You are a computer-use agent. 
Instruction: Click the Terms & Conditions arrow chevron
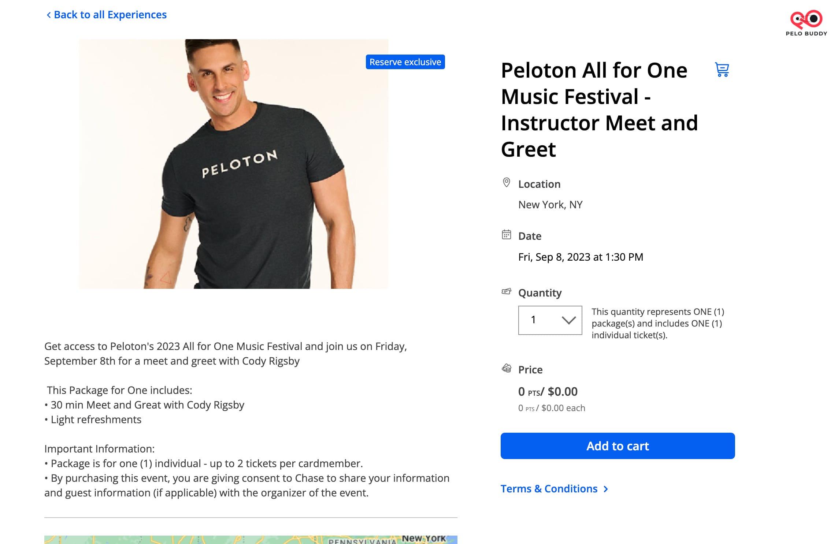(x=606, y=489)
